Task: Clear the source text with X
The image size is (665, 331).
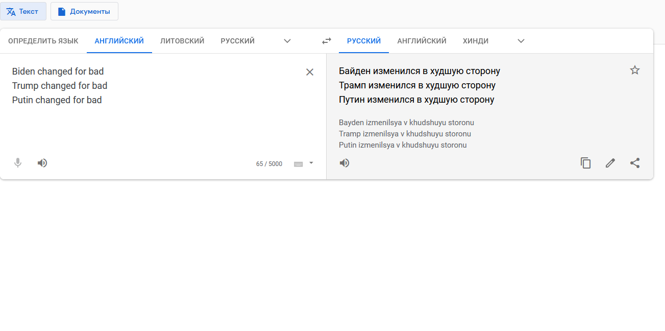Action: (310, 72)
